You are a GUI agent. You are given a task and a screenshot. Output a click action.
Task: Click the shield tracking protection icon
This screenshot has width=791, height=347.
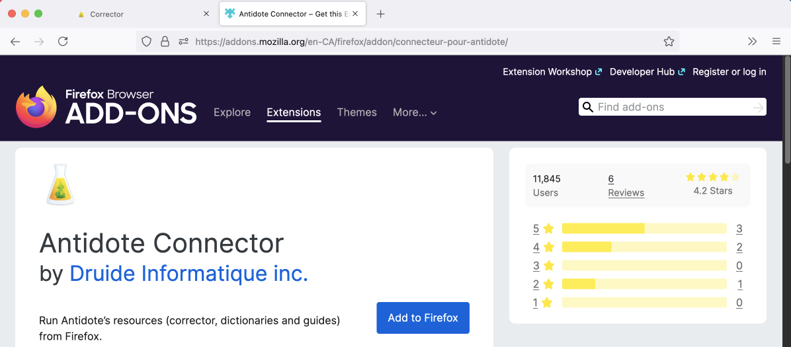[x=147, y=42]
